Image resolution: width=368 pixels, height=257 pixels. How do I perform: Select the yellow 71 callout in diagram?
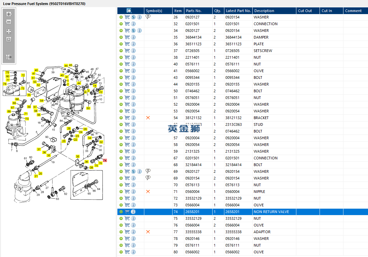[26, 114]
